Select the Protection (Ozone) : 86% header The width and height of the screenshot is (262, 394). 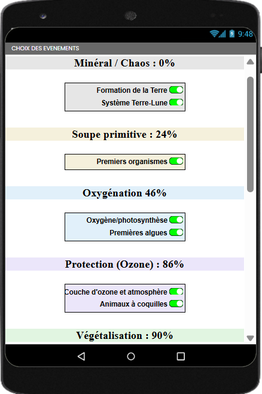coord(125,264)
